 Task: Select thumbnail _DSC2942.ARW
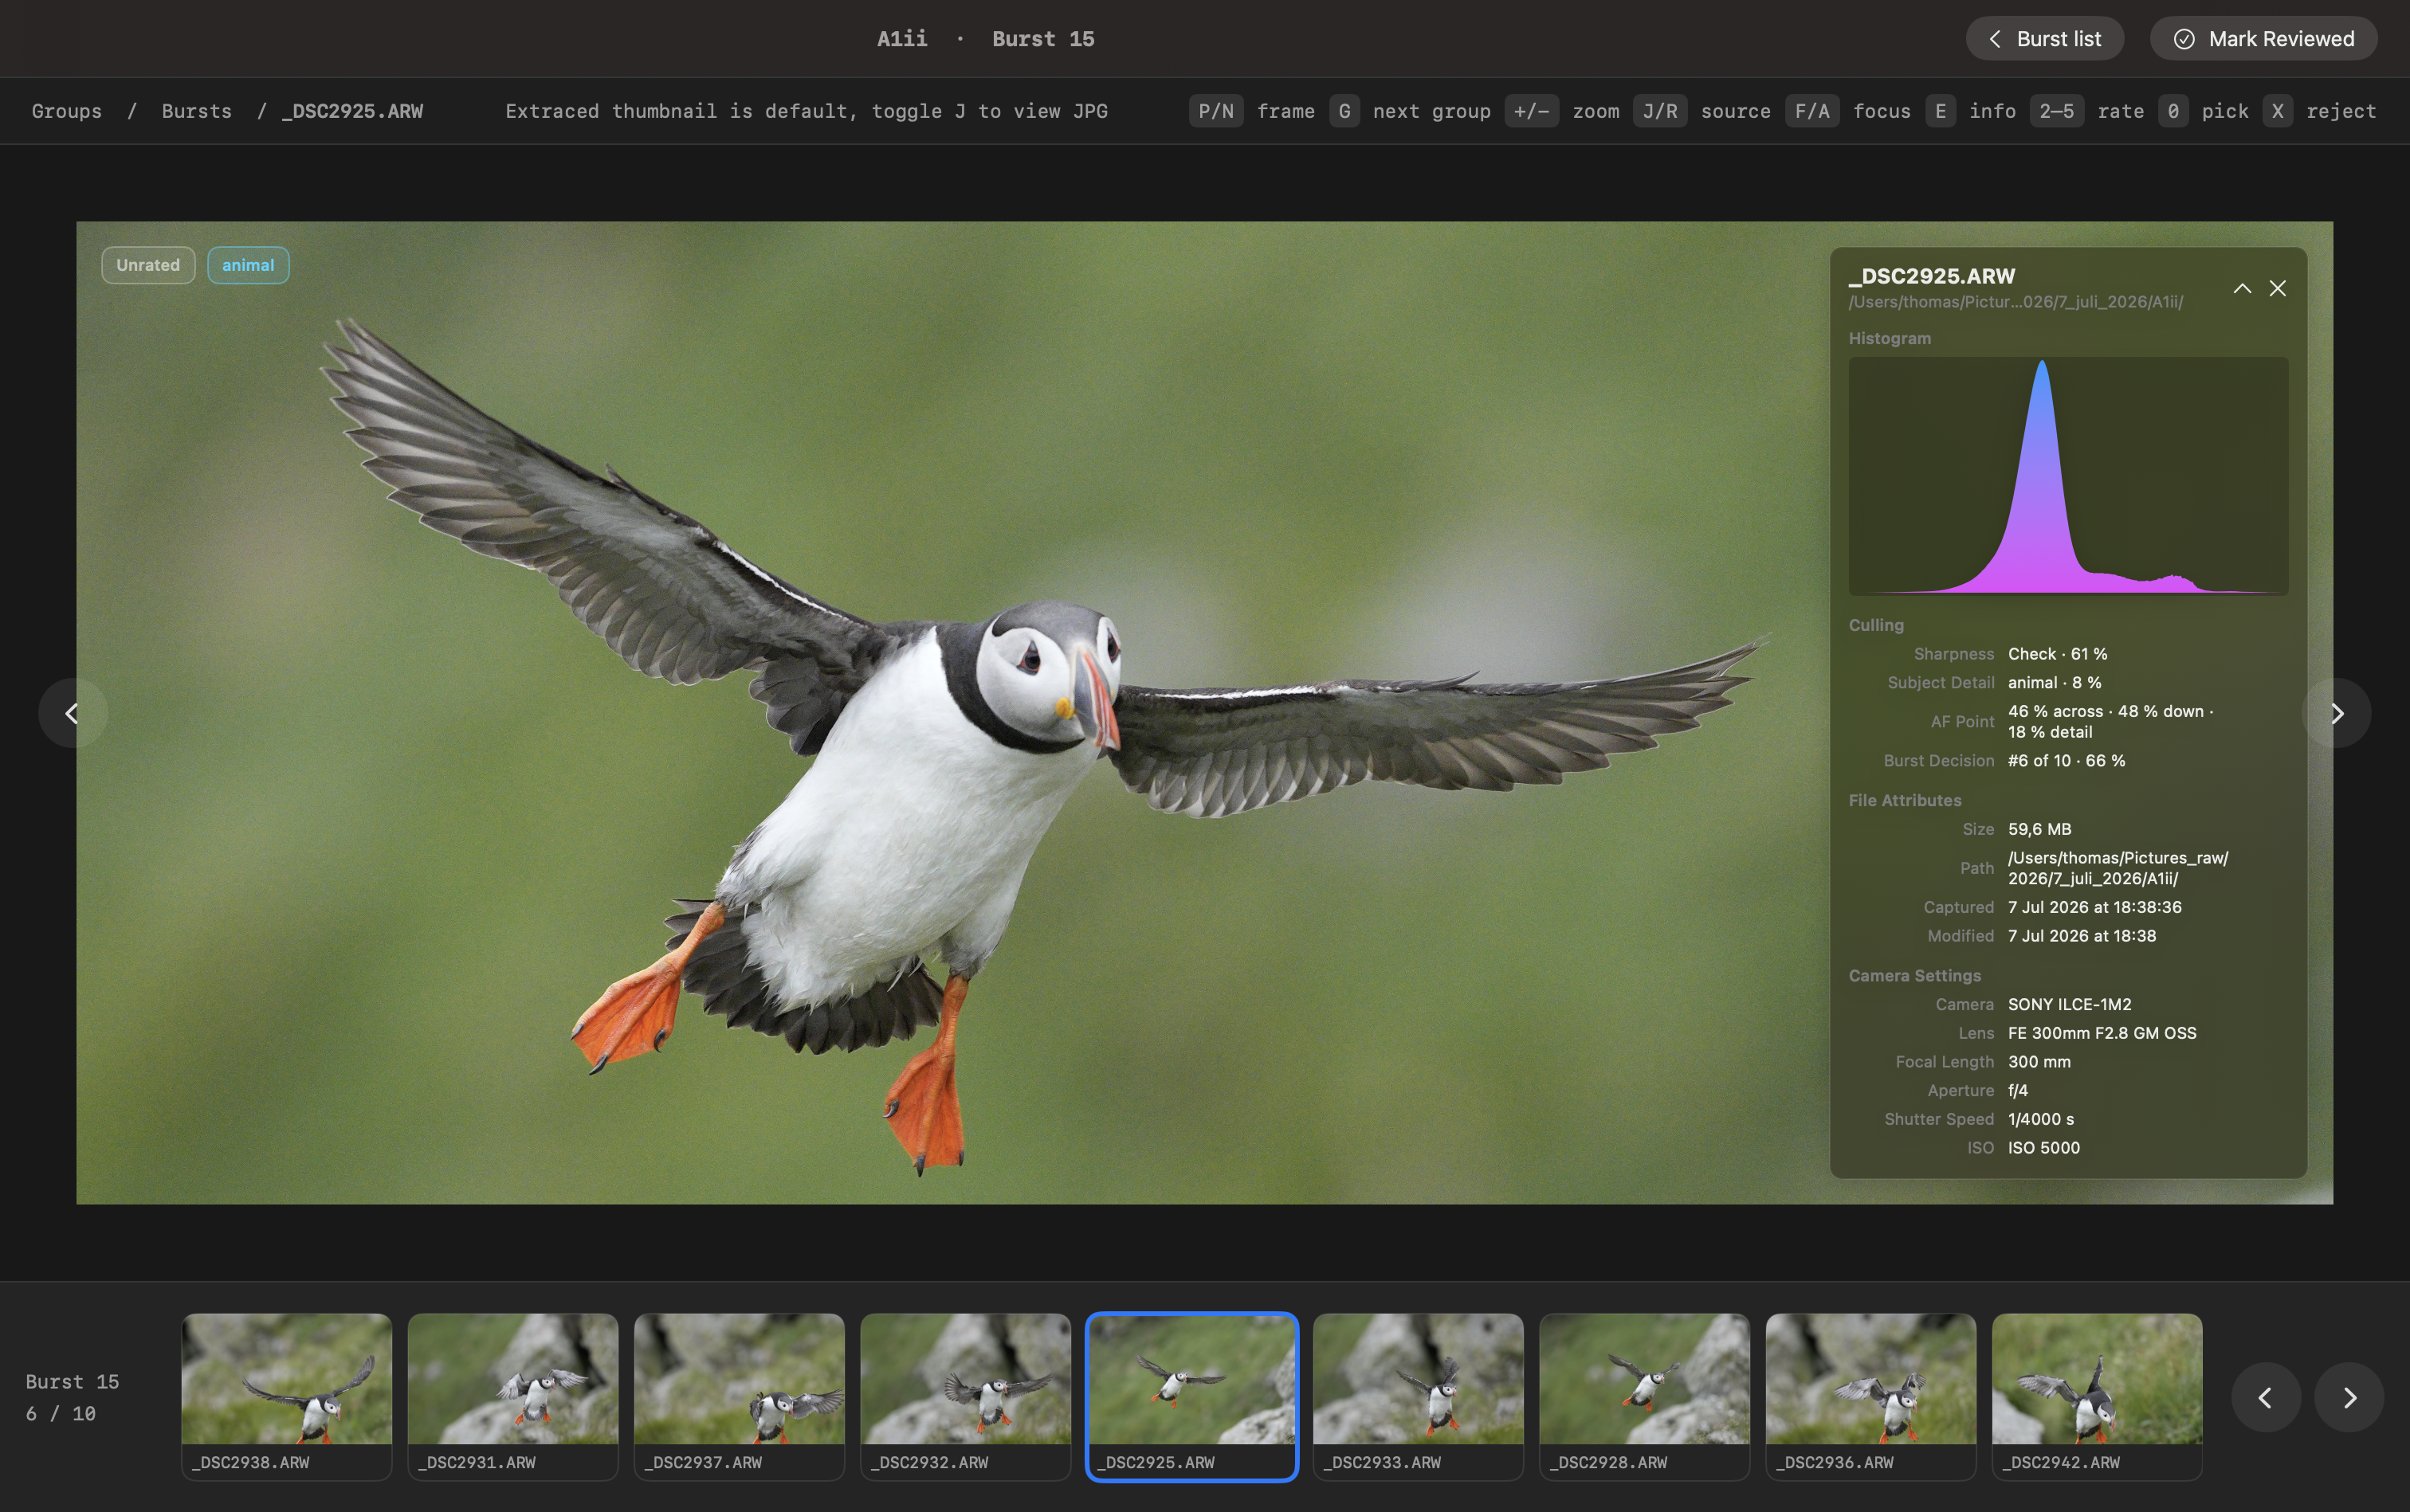tap(2097, 1396)
